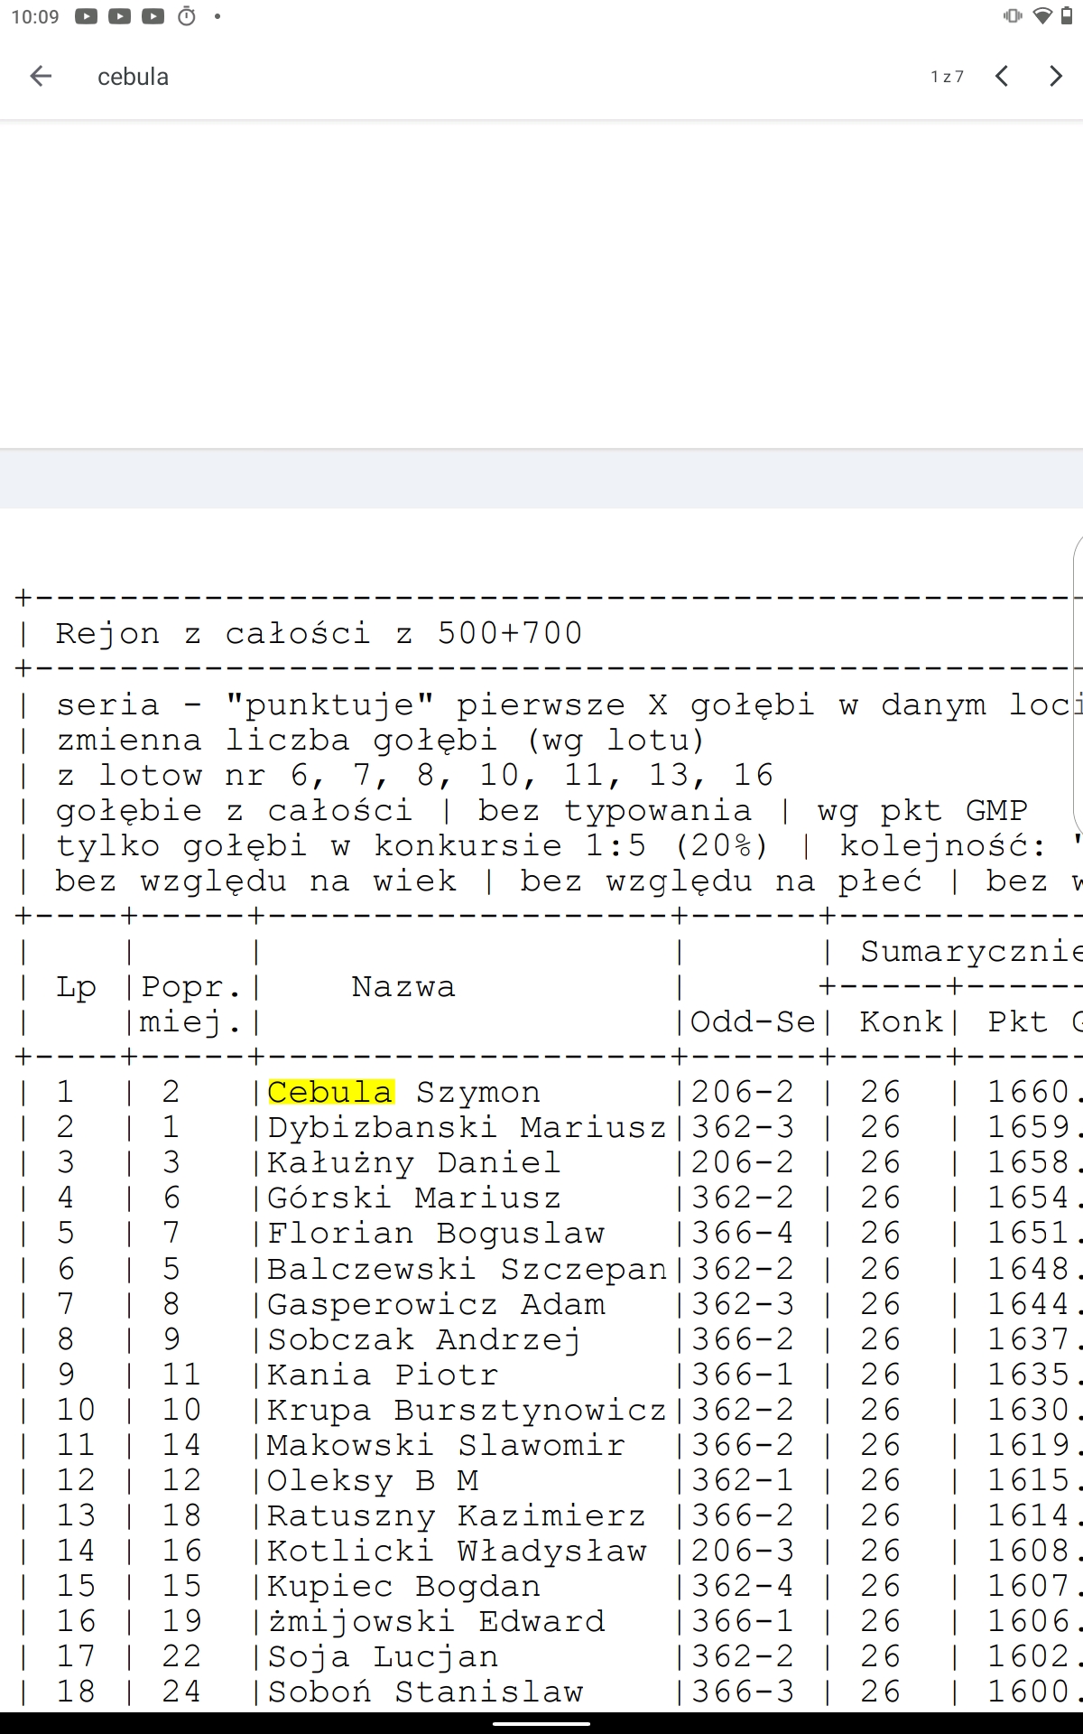Tap the 10:09 clock in the status bar
Screen dimensions: 1083x1734
point(35,16)
